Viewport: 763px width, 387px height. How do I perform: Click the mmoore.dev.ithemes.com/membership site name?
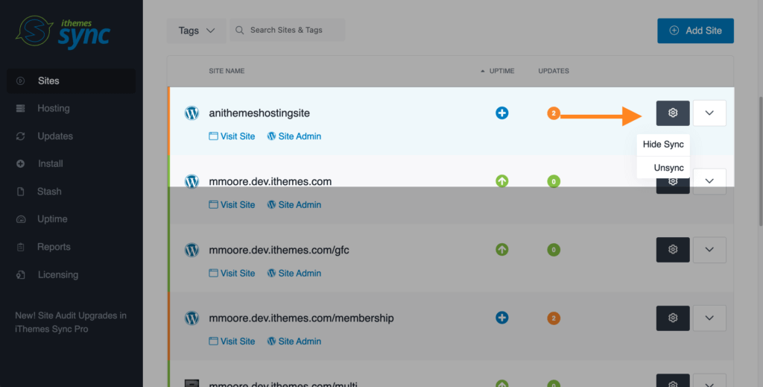301,318
